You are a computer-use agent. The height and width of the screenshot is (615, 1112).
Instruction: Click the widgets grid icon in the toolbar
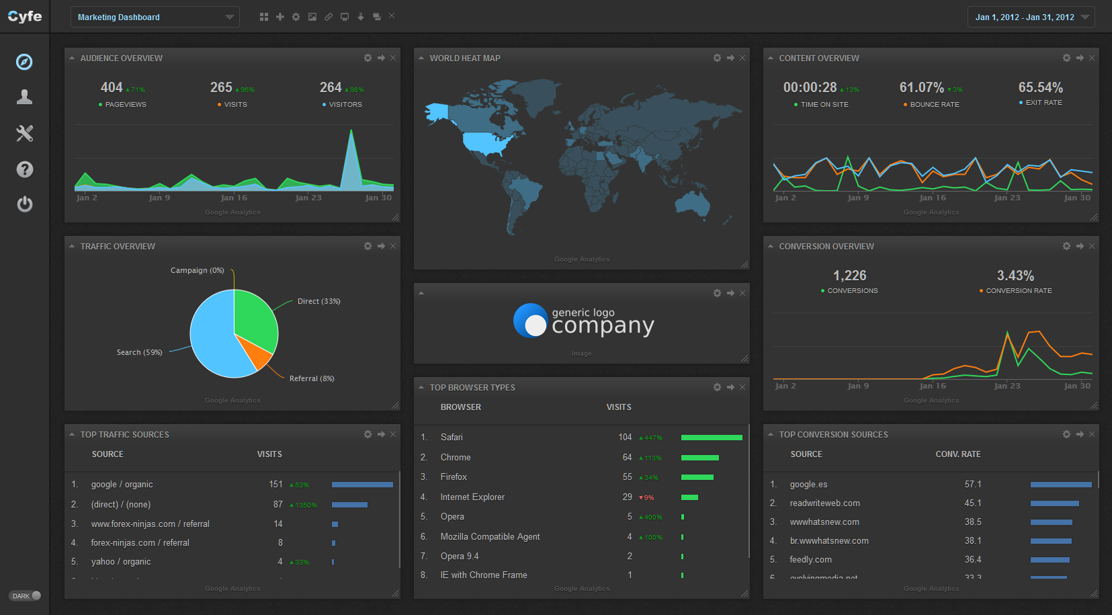coord(263,16)
